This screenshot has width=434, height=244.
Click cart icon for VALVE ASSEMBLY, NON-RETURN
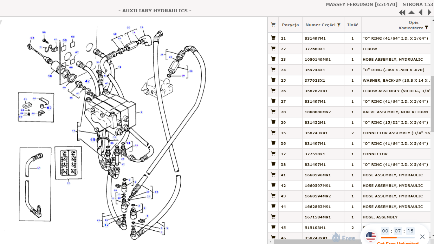coord(273,112)
